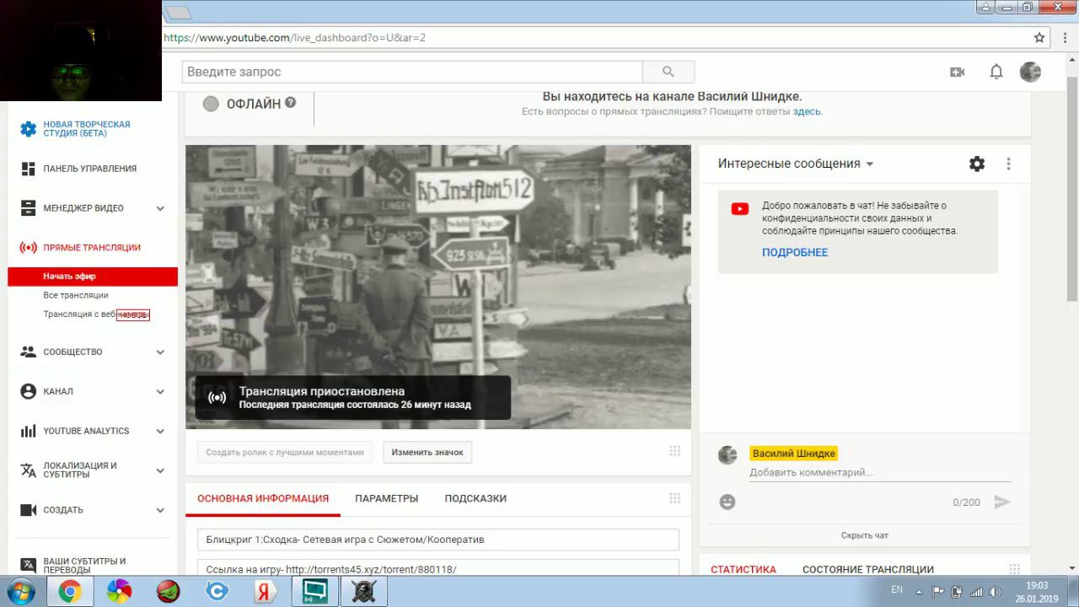The image size is (1079, 607).
Task: Open the Интересные сообщения dropdown
Action: pos(796,164)
